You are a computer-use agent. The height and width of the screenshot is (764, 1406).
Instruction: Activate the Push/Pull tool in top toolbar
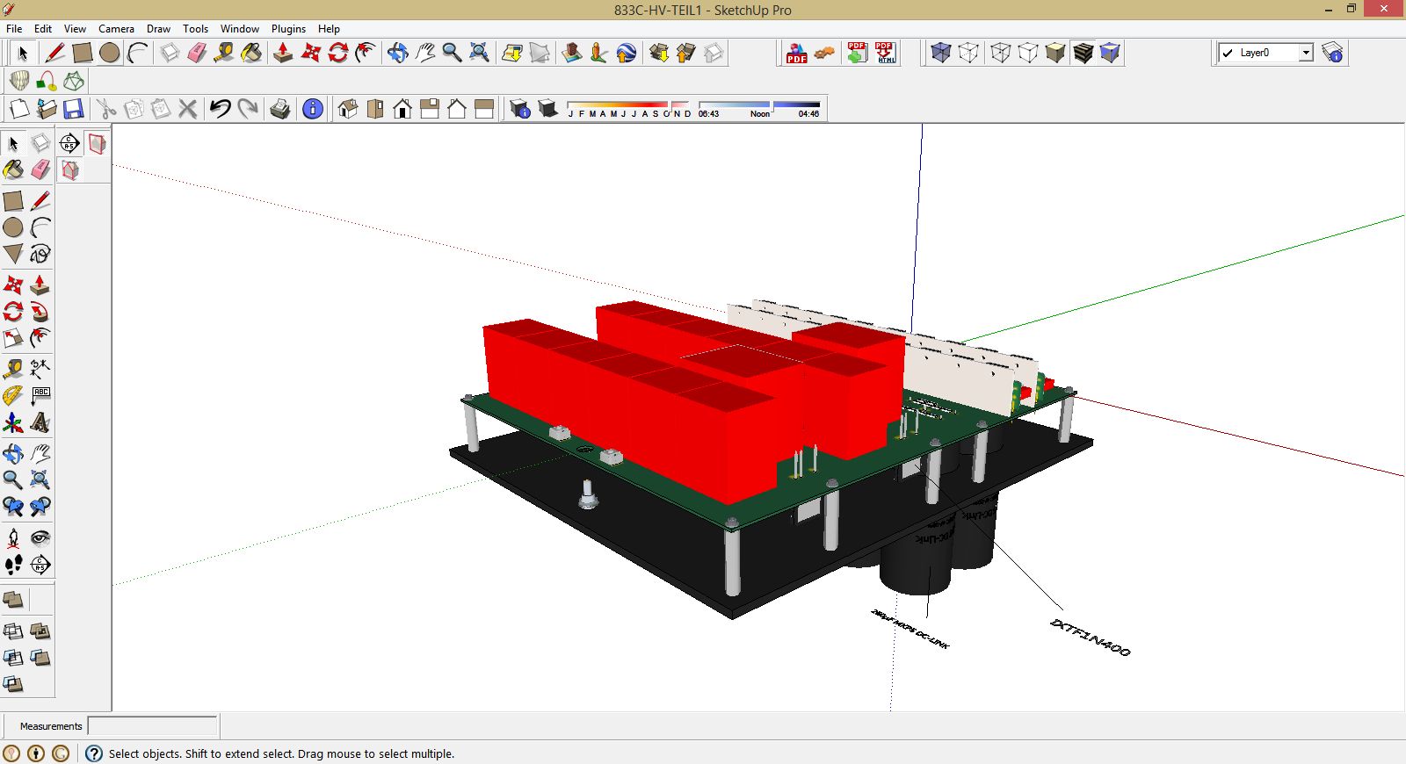coord(283,53)
